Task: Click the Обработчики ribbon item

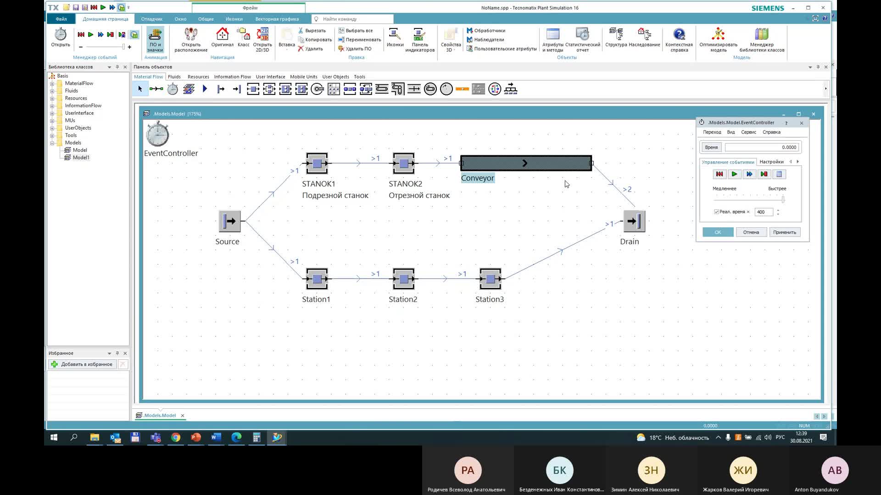Action: coord(486,31)
